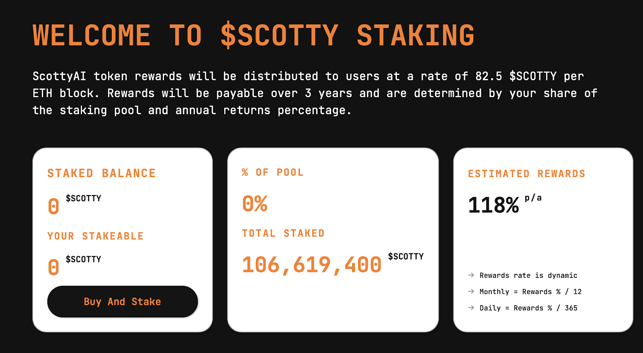The width and height of the screenshot is (643, 353).
Task: Click the Staked Balance label
Action: click(102, 173)
